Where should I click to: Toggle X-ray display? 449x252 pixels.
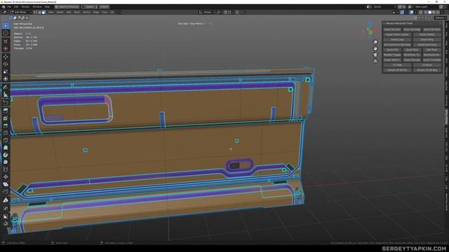[x=420, y=13]
